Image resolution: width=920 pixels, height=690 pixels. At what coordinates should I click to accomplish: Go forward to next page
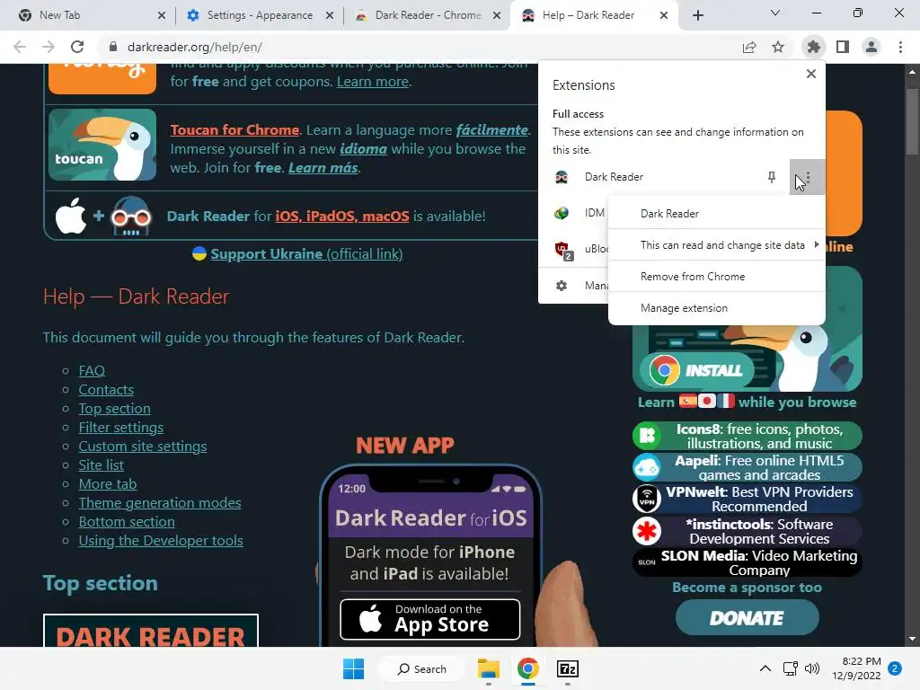coord(49,47)
